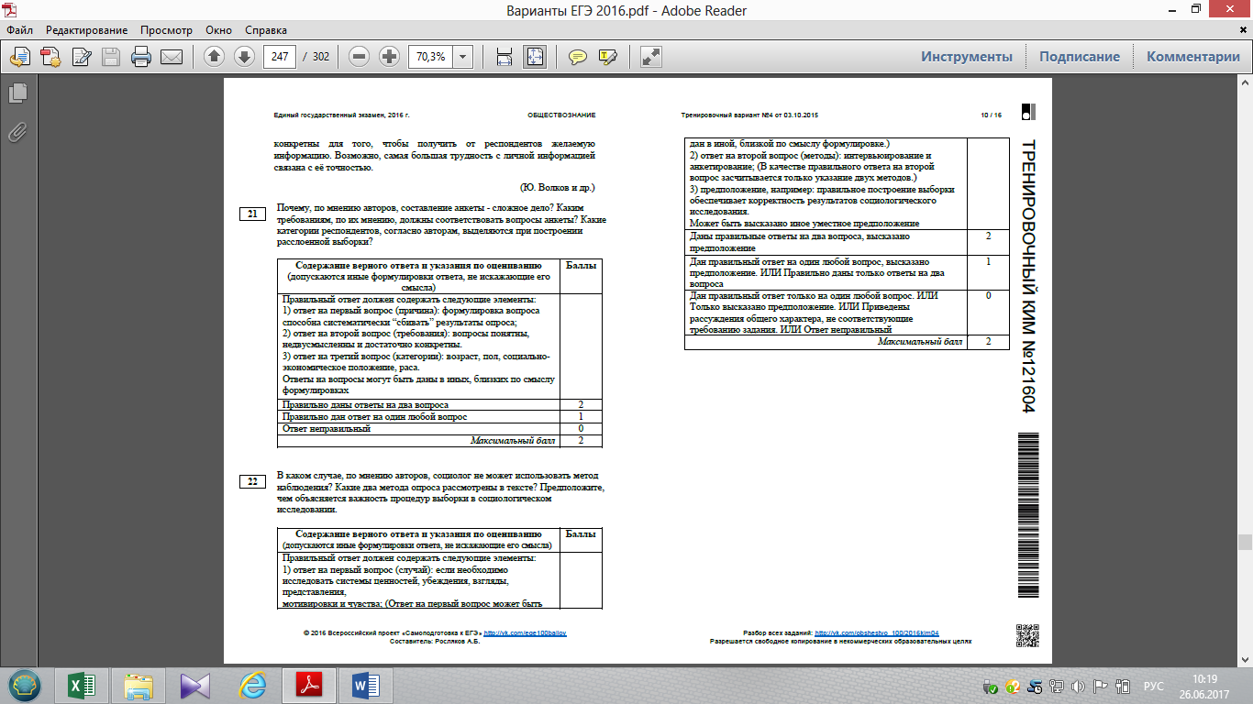
Task: Click the Open file icon in toolbar
Action: tap(20, 57)
